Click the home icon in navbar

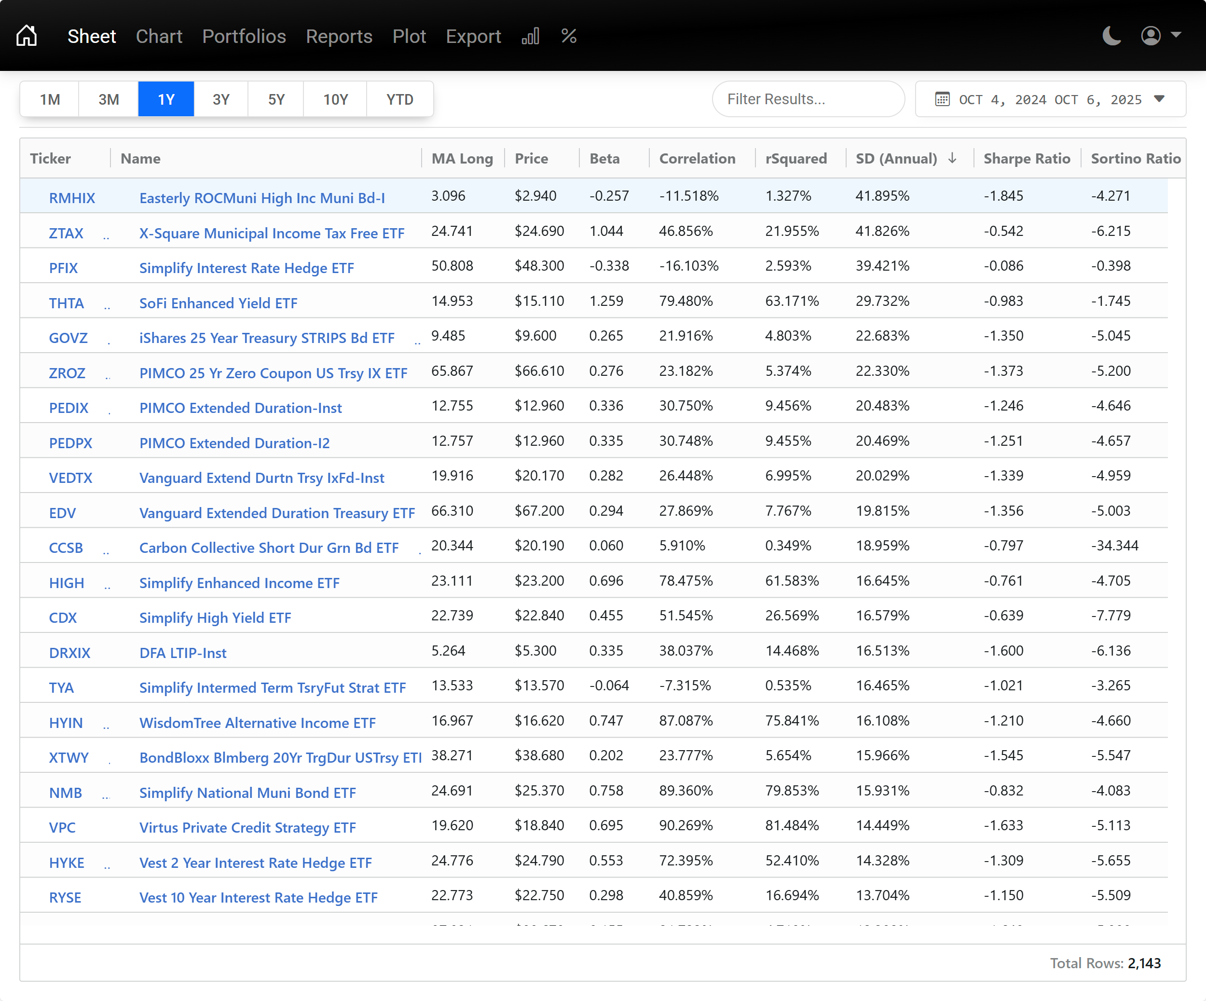tap(27, 36)
